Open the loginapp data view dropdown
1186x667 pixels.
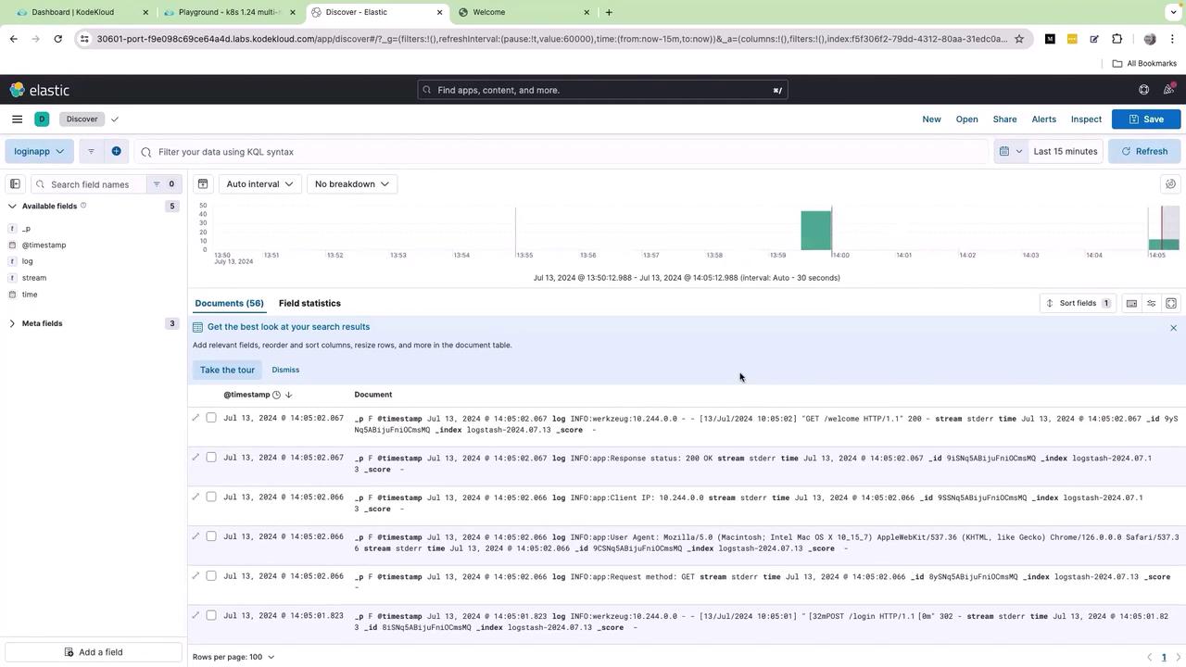click(39, 151)
